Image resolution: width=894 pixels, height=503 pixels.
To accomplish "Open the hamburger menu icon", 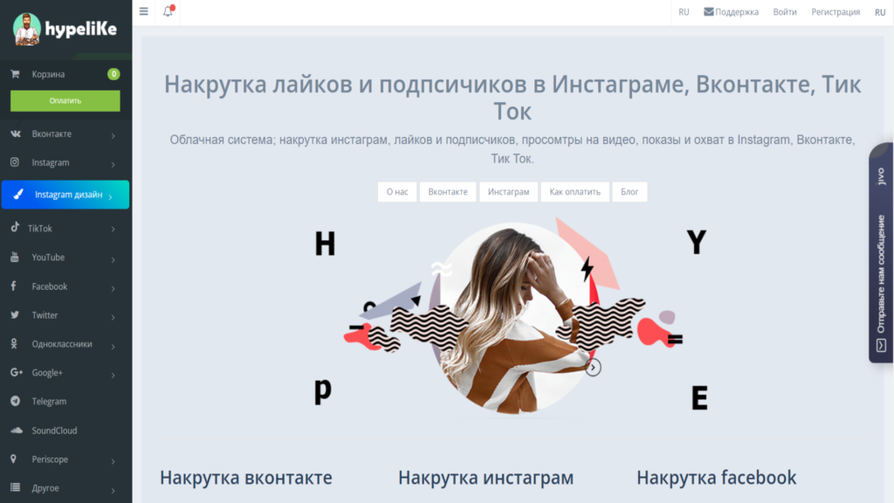I will (x=144, y=11).
